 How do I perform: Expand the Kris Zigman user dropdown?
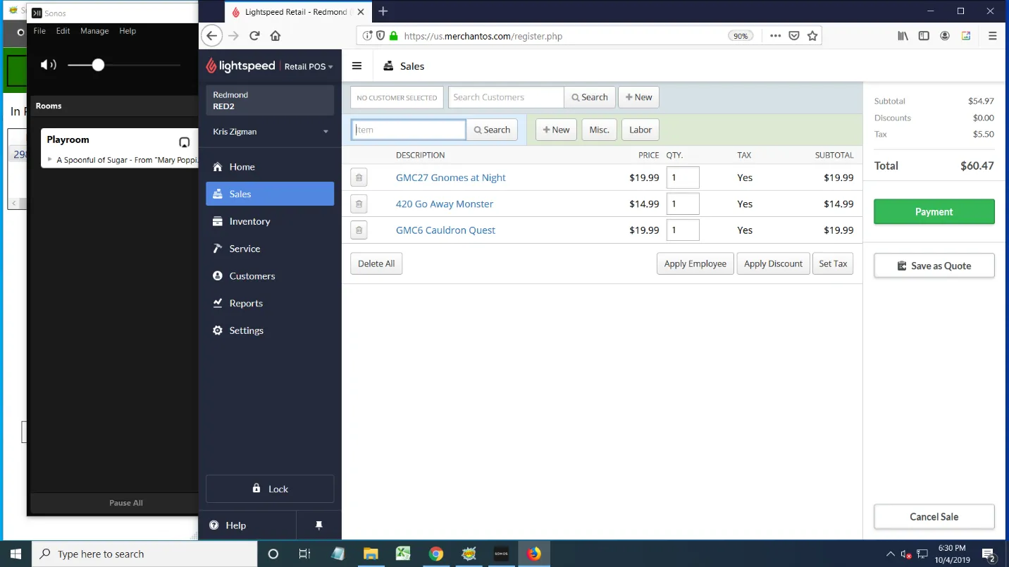[326, 132]
